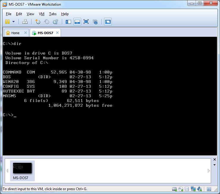Close the thumbnail bar panel
The image size is (220, 194).
pyautogui.click(x=215, y=159)
